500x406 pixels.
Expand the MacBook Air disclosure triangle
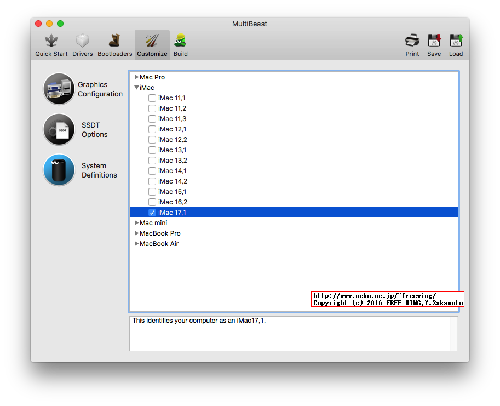136,244
